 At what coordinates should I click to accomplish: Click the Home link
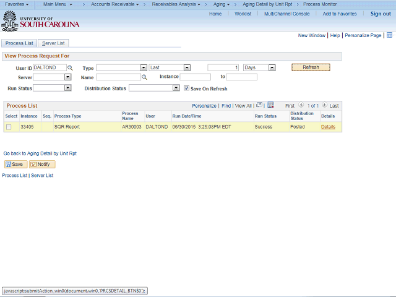tap(215, 14)
